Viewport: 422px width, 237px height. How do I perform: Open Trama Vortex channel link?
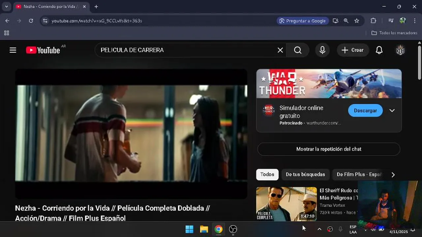(x=332, y=205)
